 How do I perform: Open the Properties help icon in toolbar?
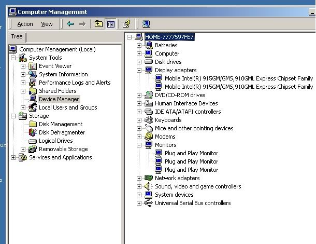pyautogui.click(x=126, y=24)
